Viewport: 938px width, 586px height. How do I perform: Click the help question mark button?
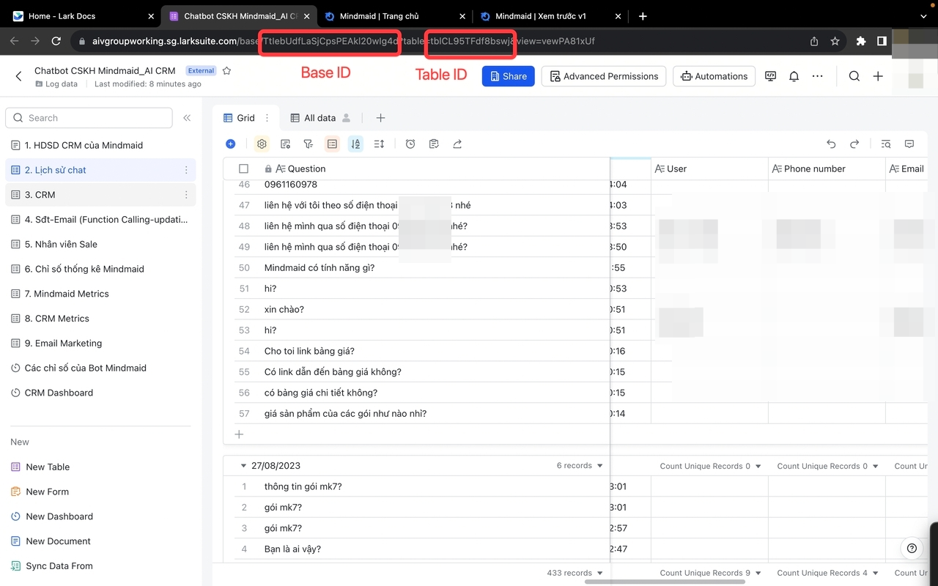pyautogui.click(x=912, y=548)
